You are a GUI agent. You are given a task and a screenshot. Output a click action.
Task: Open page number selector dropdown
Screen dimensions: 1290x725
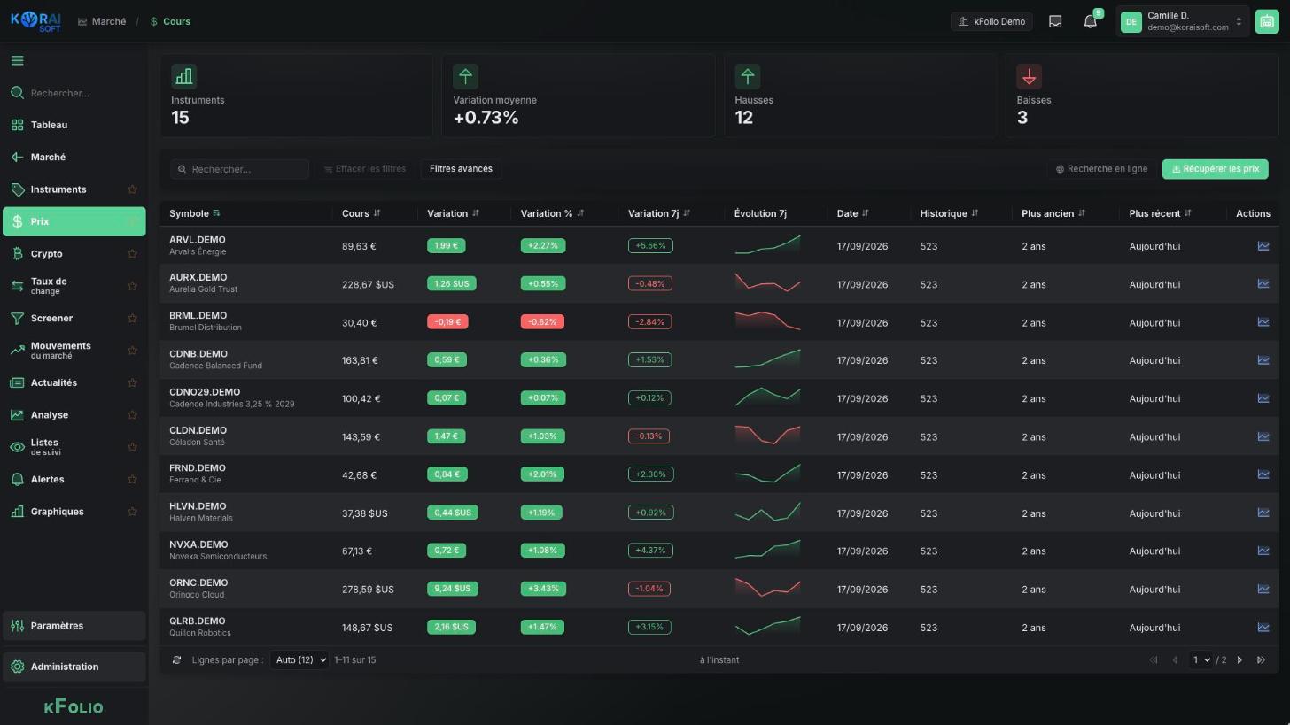point(1201,659)
